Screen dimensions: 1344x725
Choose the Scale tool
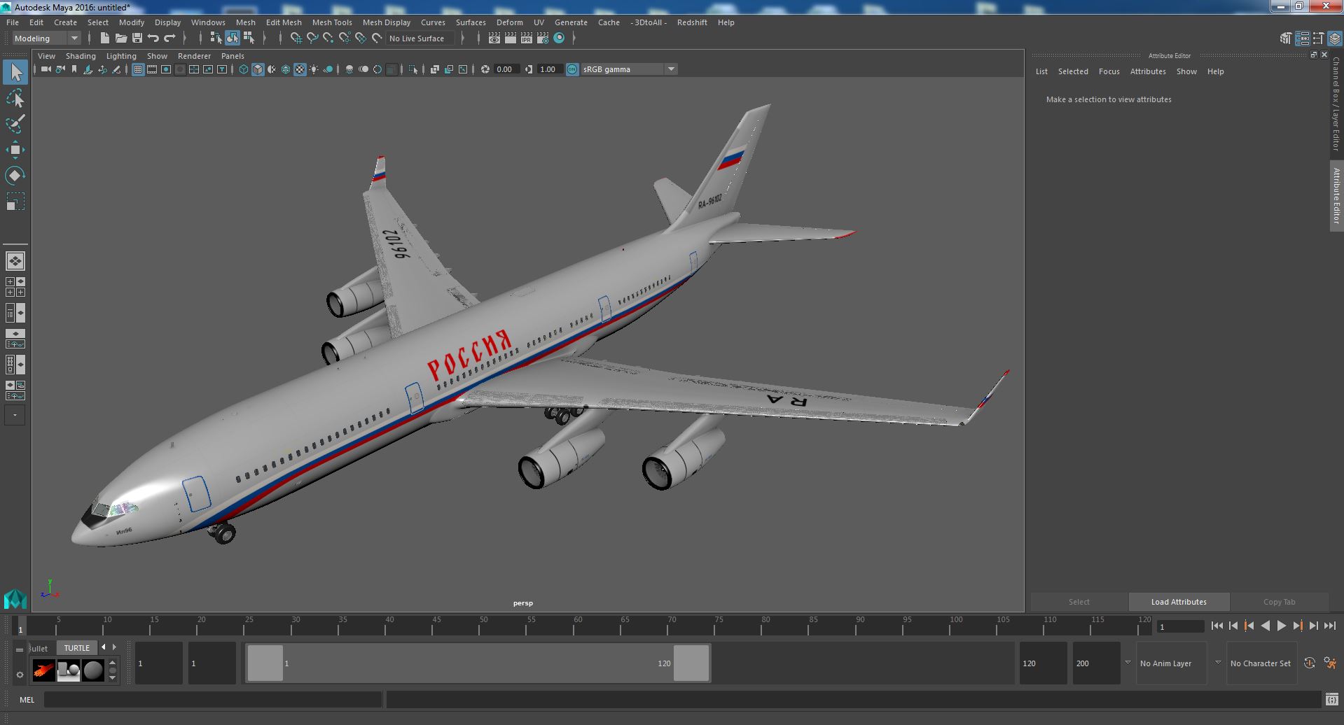pyautogui.click(x=15, y=202)
